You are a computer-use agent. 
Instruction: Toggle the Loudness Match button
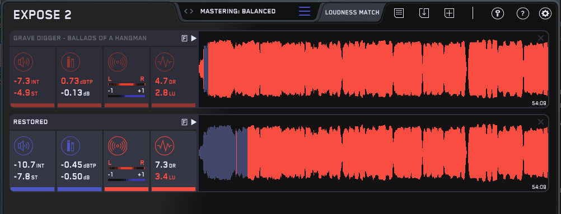(352, 12)
